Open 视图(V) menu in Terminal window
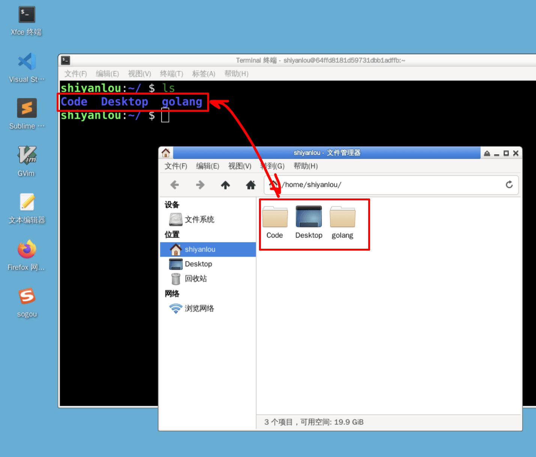This screenshot has width=536, height=457. click(140, 74)
